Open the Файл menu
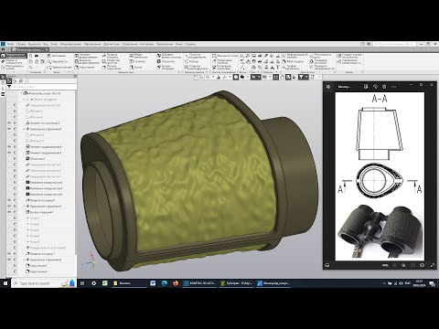 (x=11, y=44)
